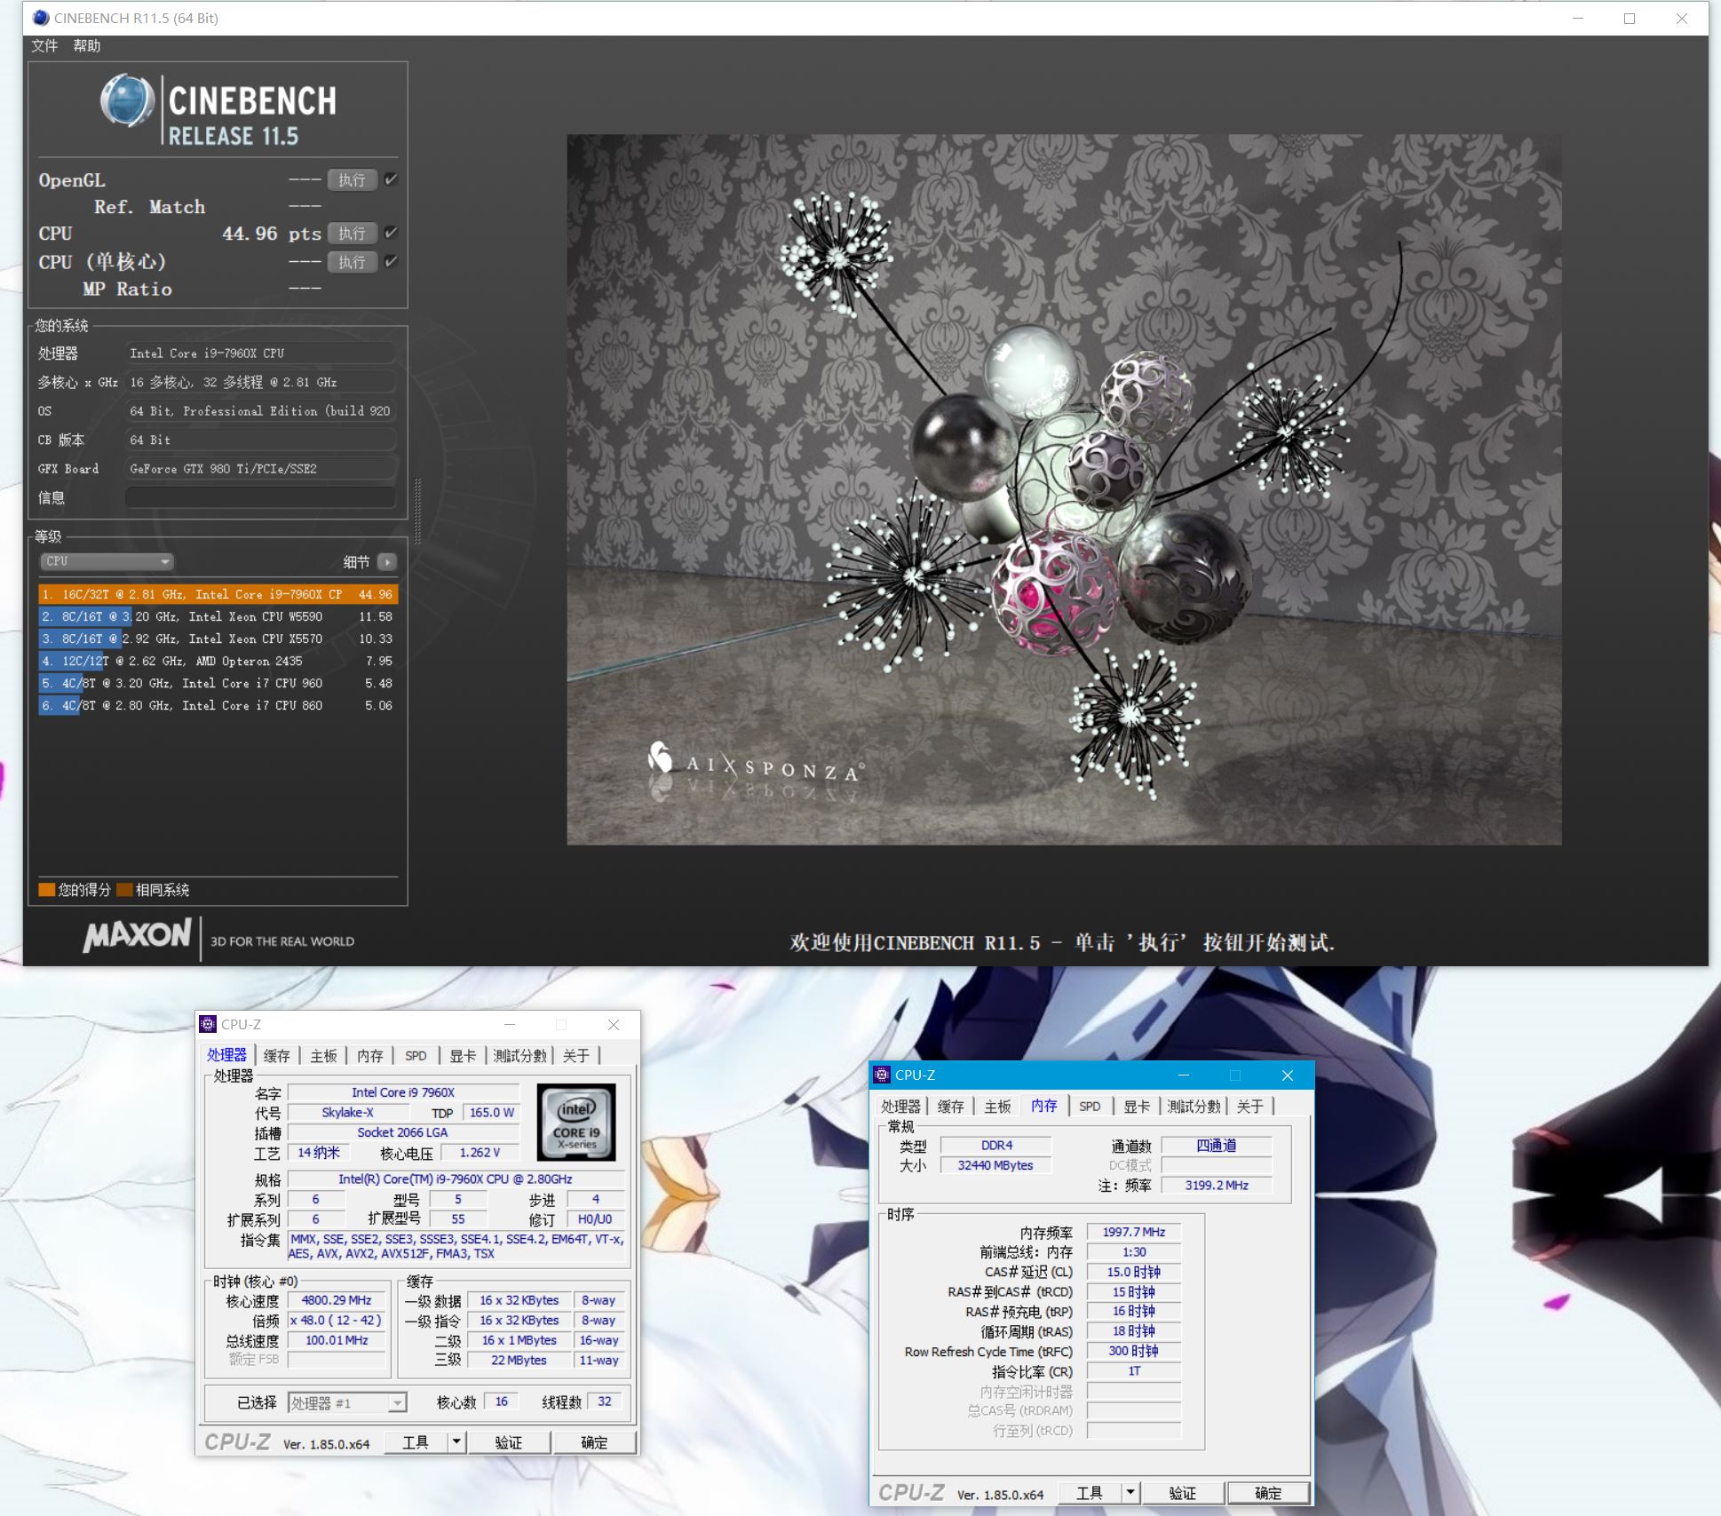Run the OpenGL test with 执行 button

(x=352, y=180)
